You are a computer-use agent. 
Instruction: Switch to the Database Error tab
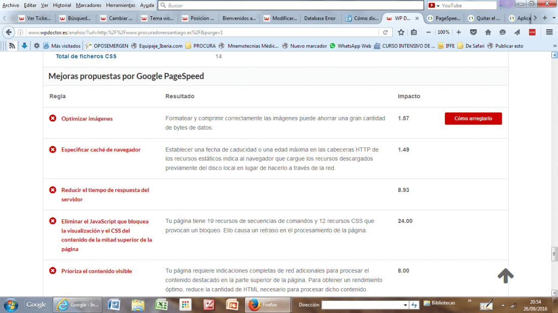320,18
